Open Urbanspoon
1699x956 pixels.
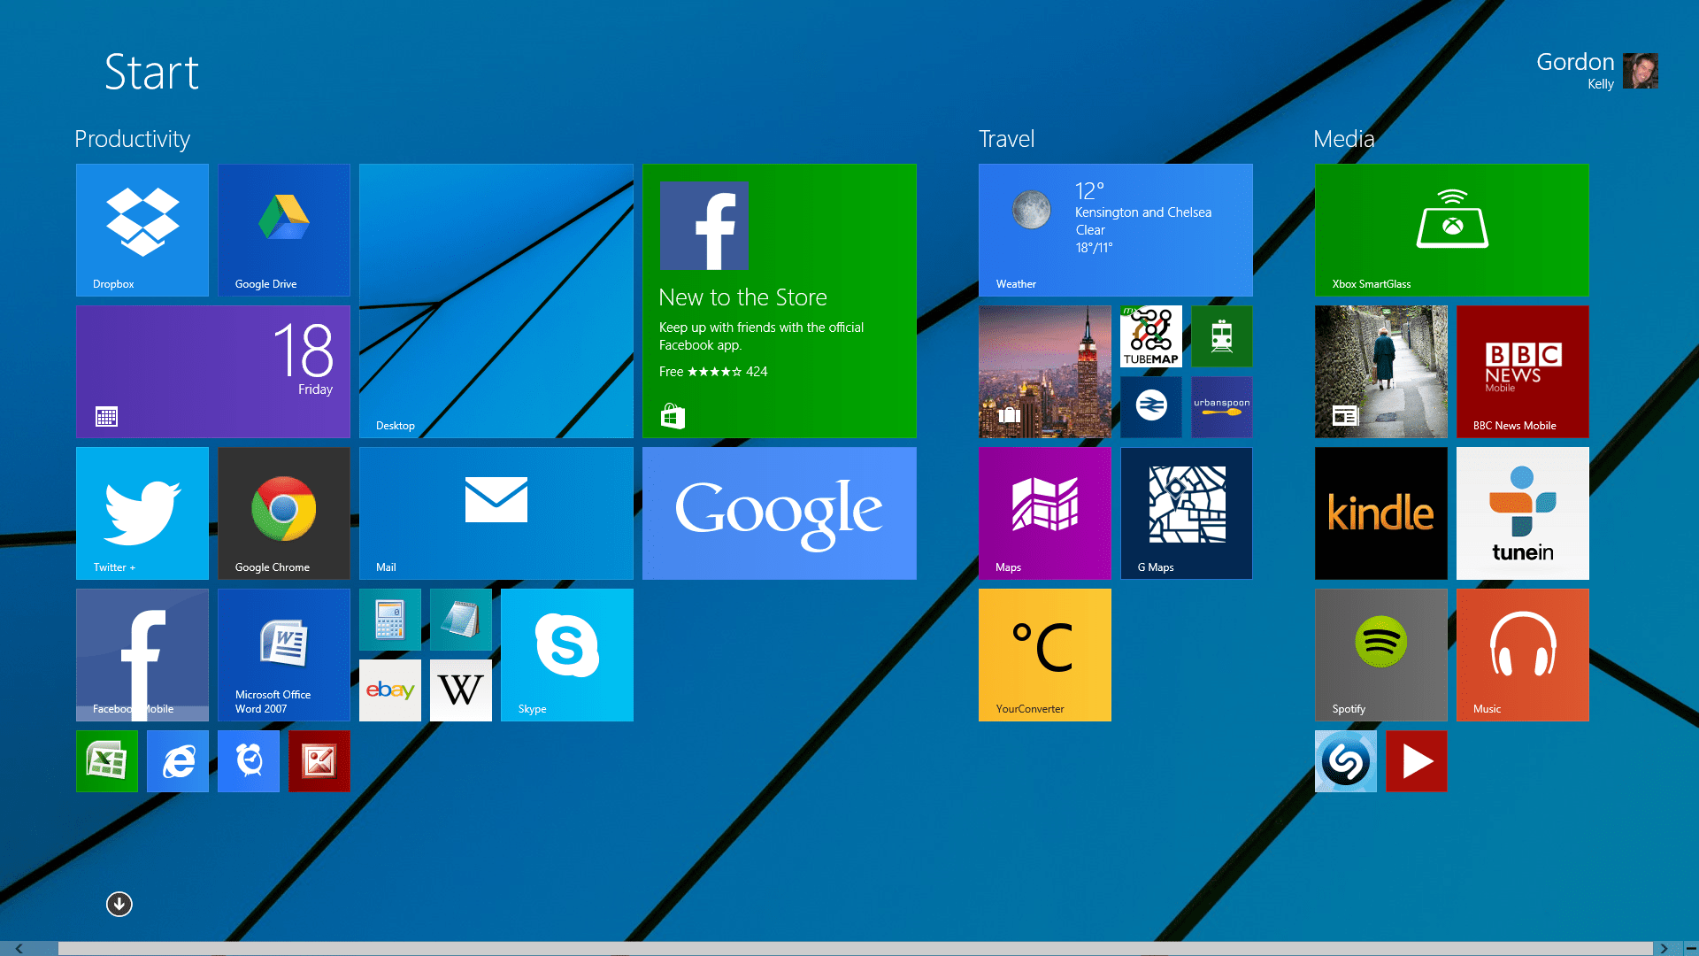(1221, 406)
